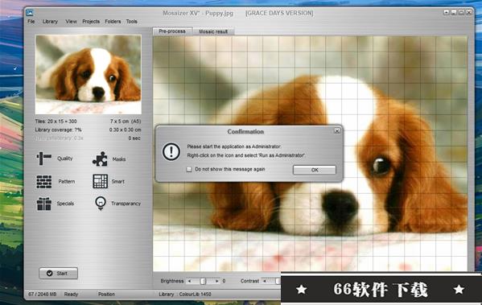Click the Smart label
This screenshot has height=305, width=482.
tap(118, 182)
